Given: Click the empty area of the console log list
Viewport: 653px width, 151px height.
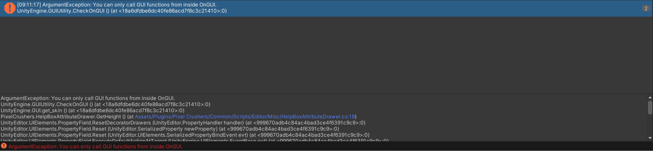Looking at the screenshot, I should point(326,55).
